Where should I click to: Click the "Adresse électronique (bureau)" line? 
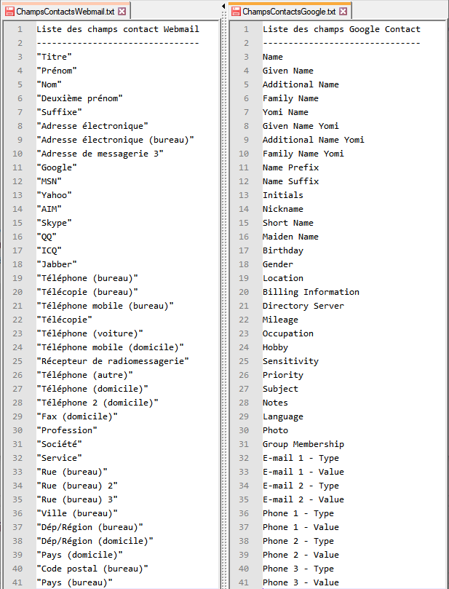(x=115, y=140)
